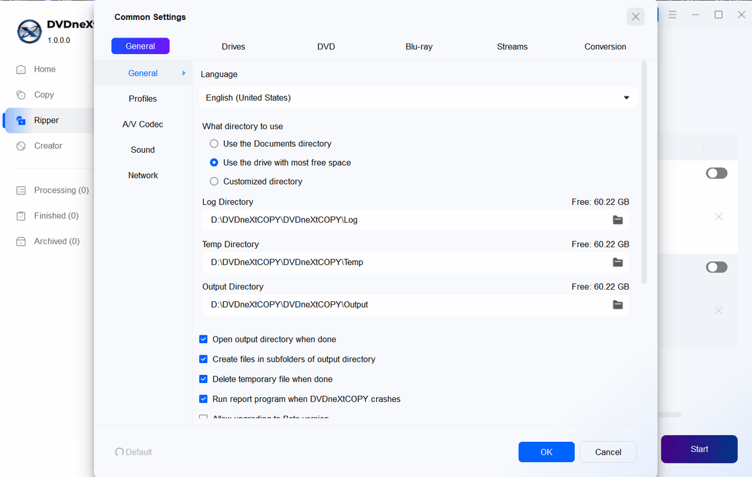The width and height of the screenshot is (752, 477).
Task: Select the Ripper icon in sidebar
Action: (x=21, y=120)
